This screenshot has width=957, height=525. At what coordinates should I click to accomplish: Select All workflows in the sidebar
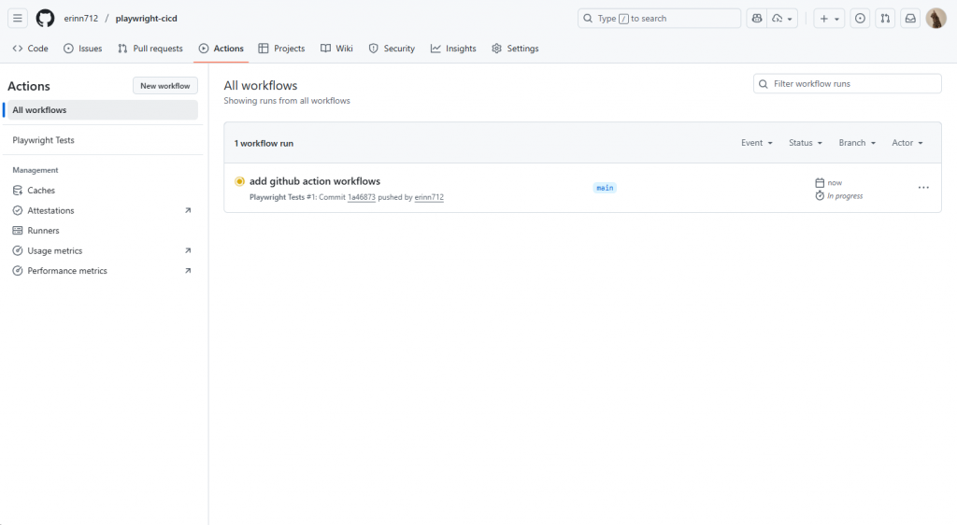(101, 109)
